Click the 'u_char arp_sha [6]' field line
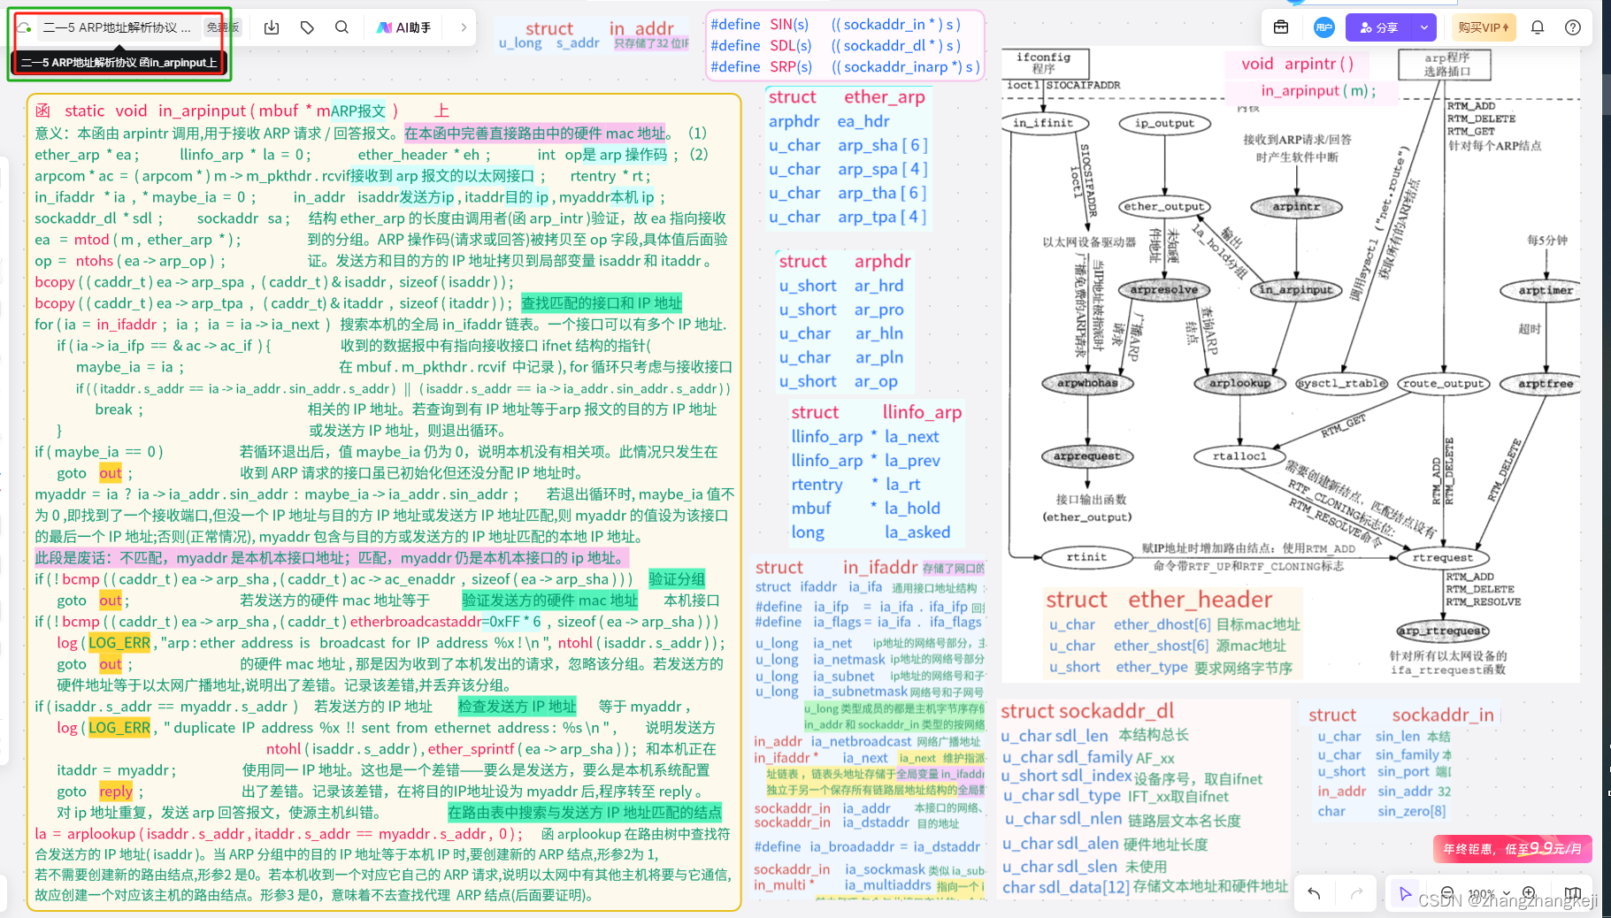1611x918 pixels. click(x=847, y=145)
